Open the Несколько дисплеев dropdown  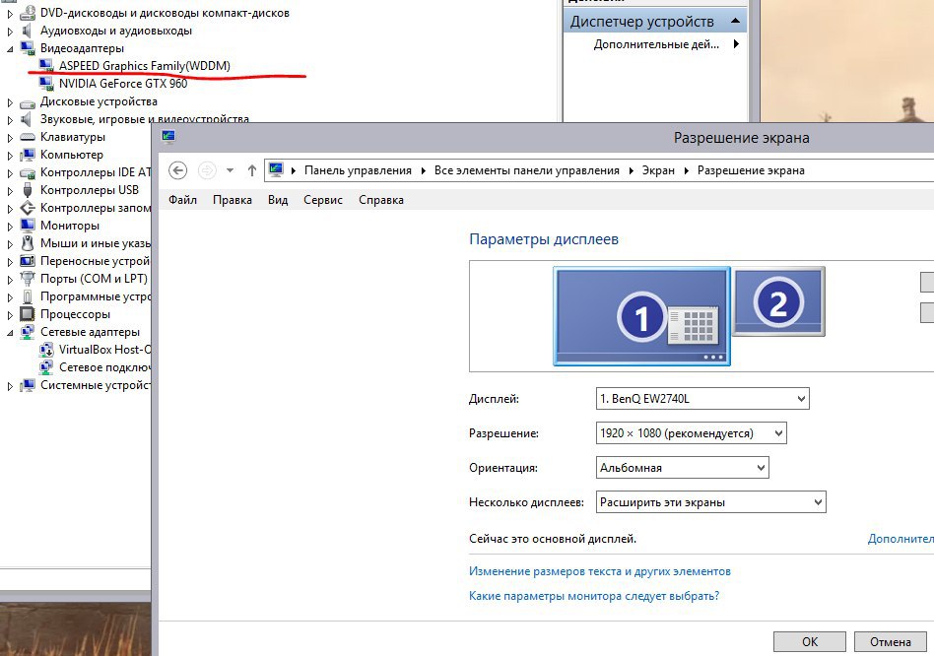[710, 502]
